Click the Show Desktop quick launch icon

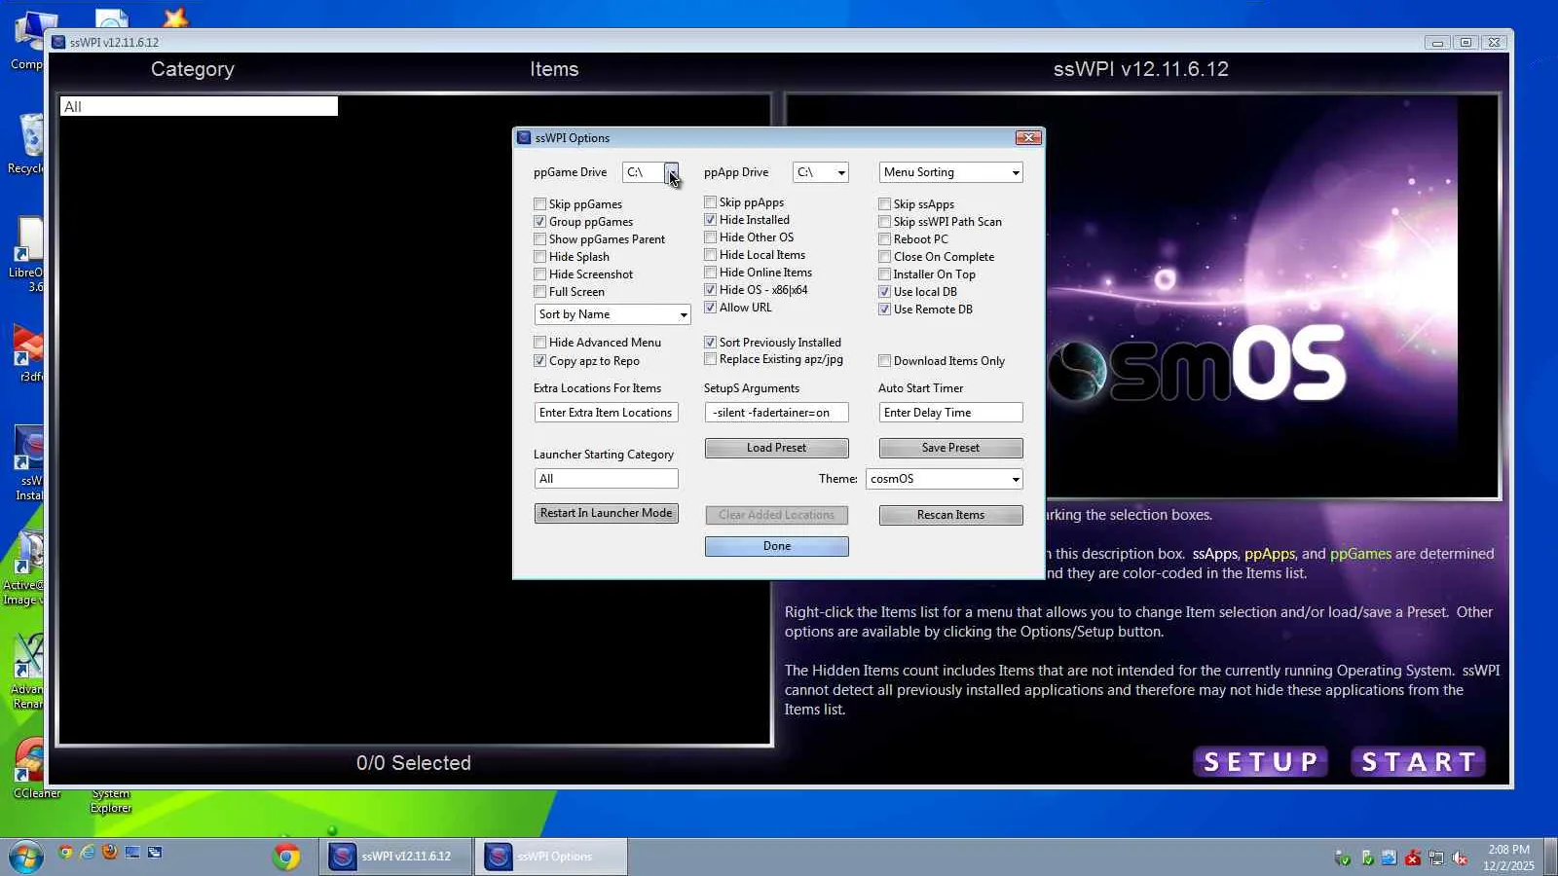click(132, 853)
